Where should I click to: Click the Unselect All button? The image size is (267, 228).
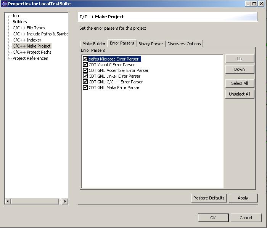(x=239, y=94)
